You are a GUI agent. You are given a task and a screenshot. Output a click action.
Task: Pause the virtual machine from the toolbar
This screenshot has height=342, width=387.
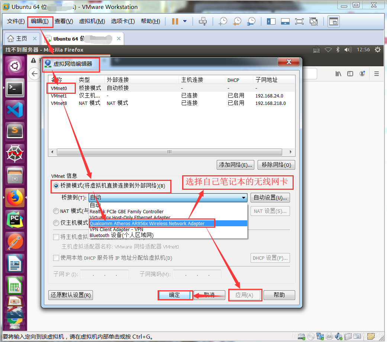175,22
